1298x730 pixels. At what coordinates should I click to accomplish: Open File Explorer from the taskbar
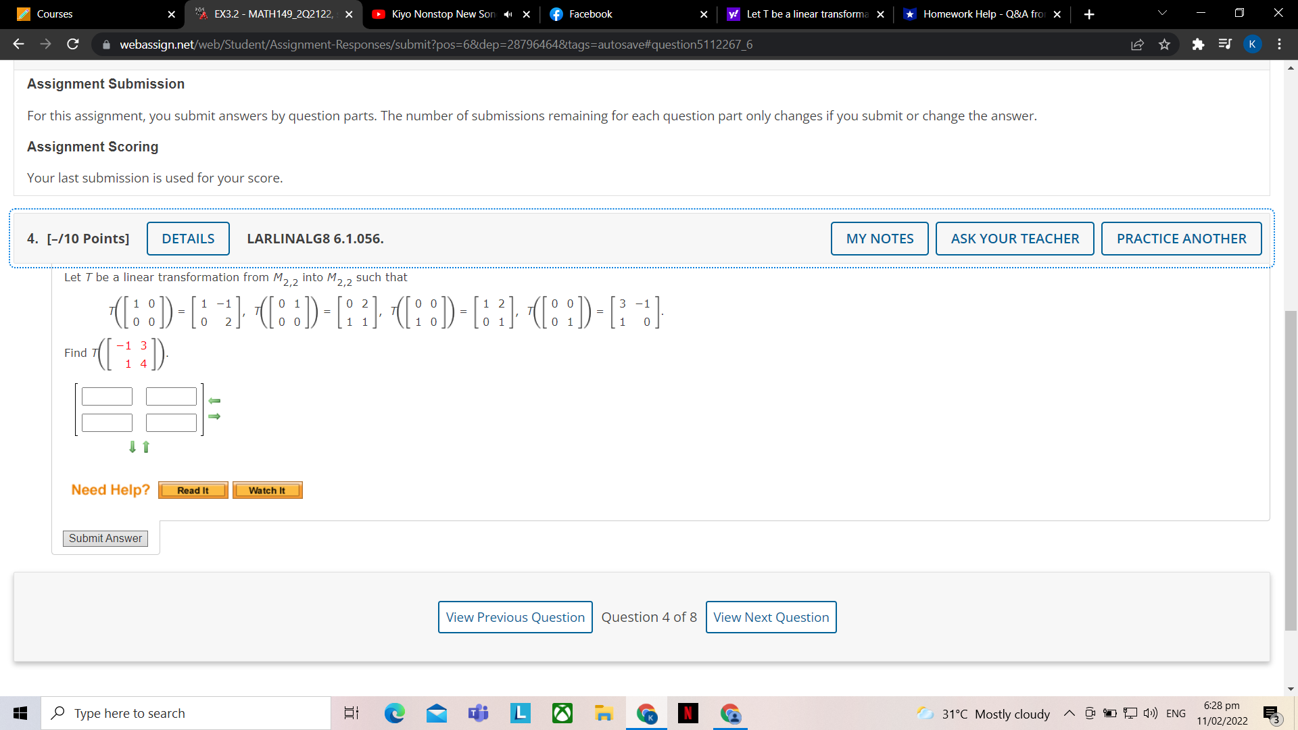coord(604,713)
